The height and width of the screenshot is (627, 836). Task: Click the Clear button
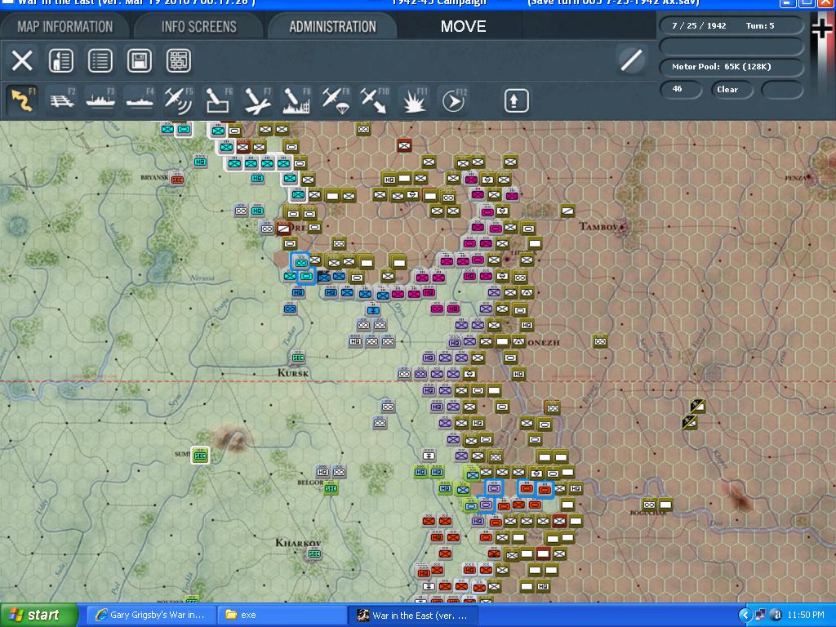click(731, 90)
